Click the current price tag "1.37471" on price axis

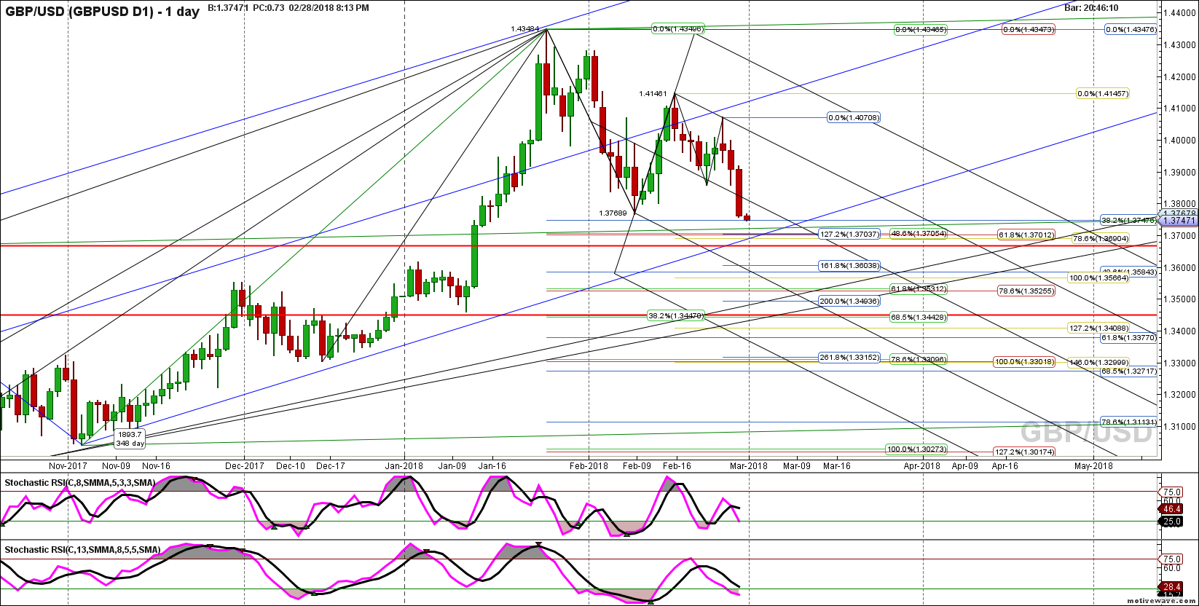1178,220
